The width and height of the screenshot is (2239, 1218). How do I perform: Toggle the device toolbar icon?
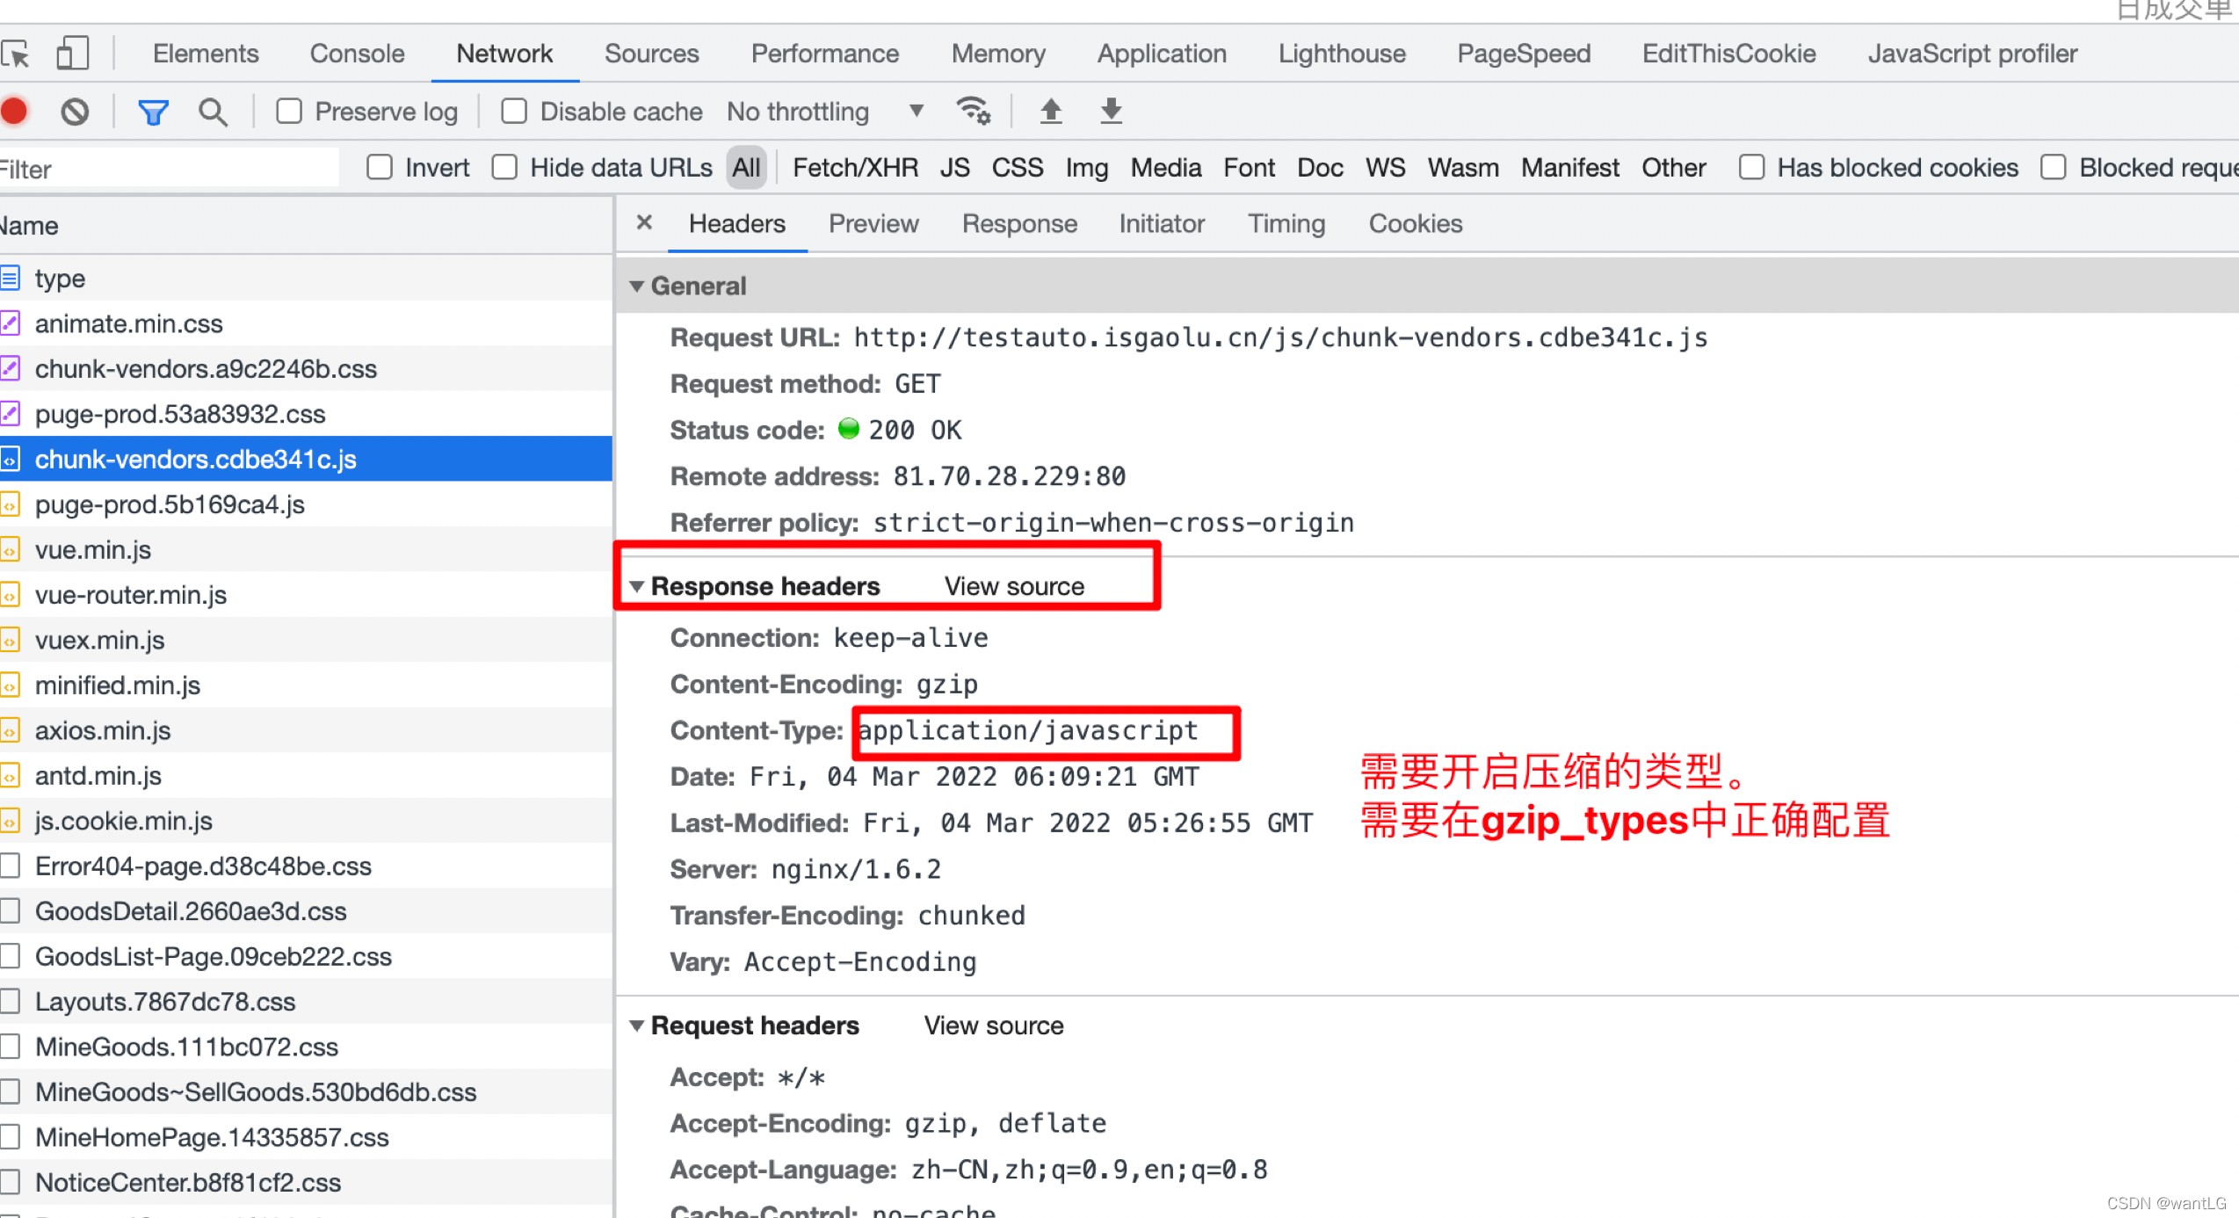[72, 54]
